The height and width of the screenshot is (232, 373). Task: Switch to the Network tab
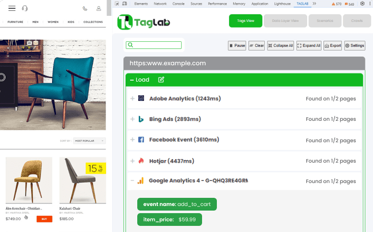pos(160,4)
